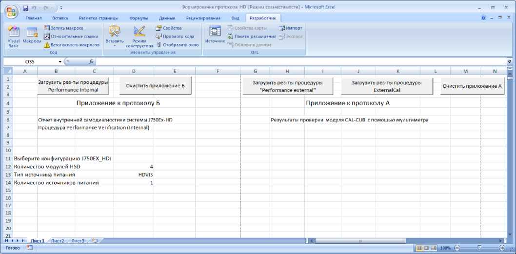Toggle Режим конструктора design mode

(139, 37)
